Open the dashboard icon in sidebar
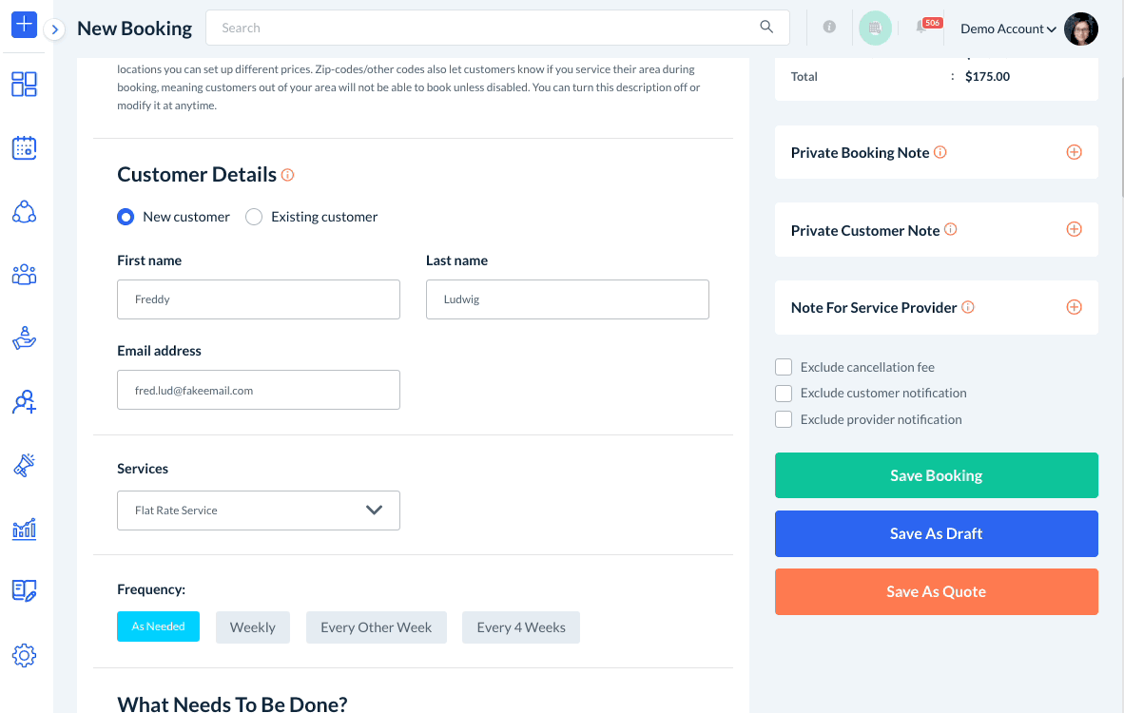 tap(24, 85)
